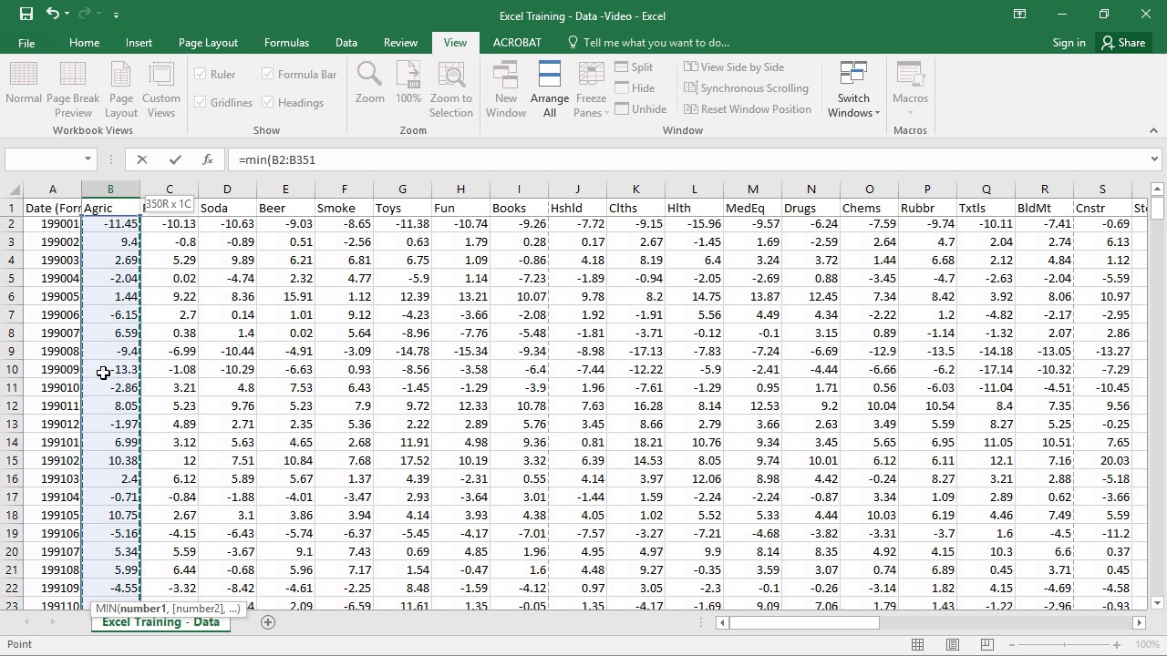Viewport: 1167px width, 656px height.
Task: Click View Side by Side
Action: pos(734,67)
